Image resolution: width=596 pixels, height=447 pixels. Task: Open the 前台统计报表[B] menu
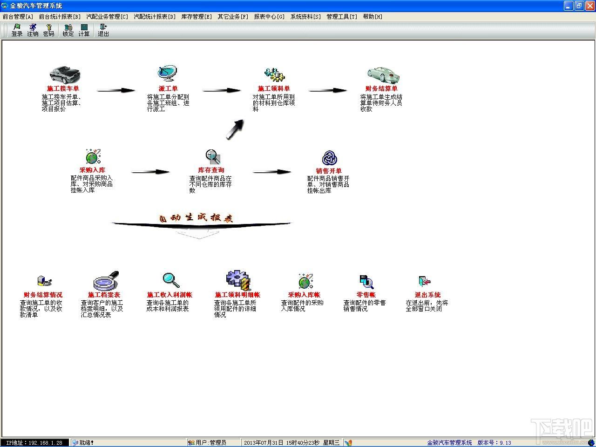(x=60, y=16)
